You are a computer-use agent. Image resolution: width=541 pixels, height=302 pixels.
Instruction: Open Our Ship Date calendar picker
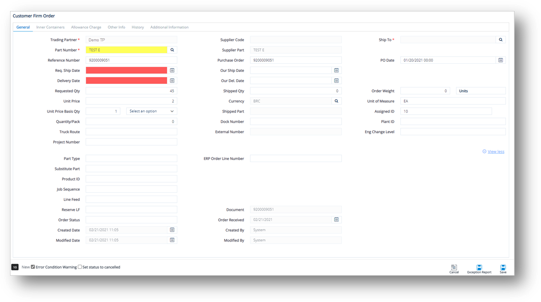(336, 70)
